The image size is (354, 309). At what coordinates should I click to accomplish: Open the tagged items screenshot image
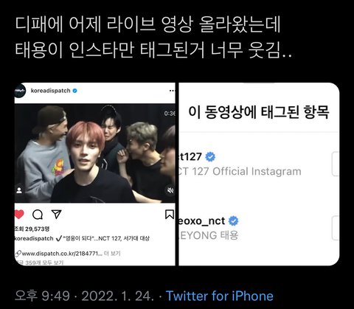(259, 174)
